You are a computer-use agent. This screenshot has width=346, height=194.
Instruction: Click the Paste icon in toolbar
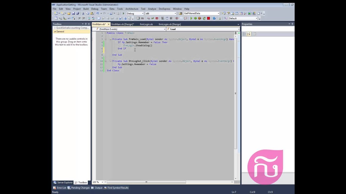(92, 13)
